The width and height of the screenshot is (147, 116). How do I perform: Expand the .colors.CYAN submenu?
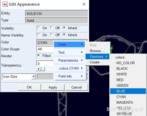(x=70, y=68)
